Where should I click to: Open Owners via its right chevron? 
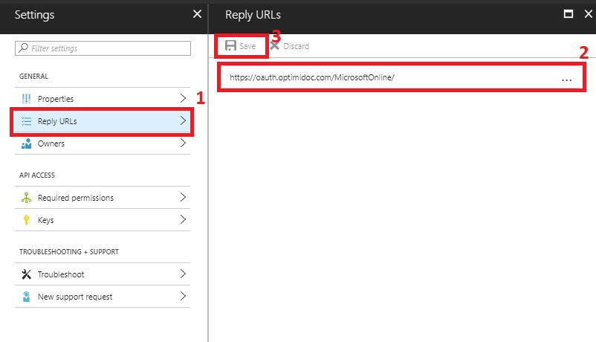(183, 143)
